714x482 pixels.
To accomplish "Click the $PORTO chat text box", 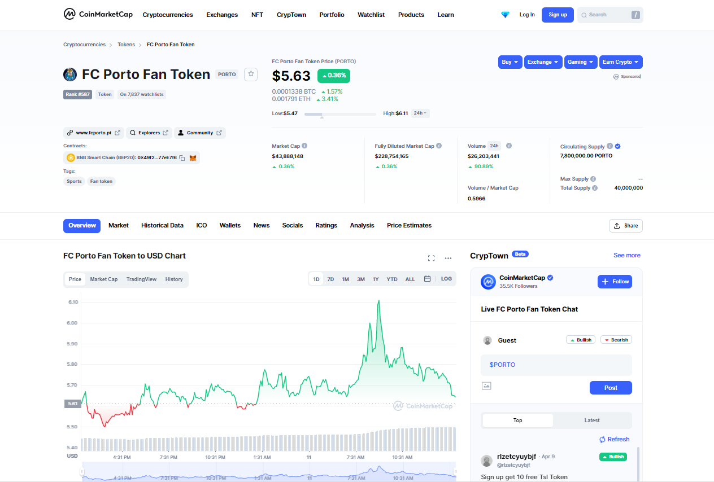I will (x=556, y=365).
